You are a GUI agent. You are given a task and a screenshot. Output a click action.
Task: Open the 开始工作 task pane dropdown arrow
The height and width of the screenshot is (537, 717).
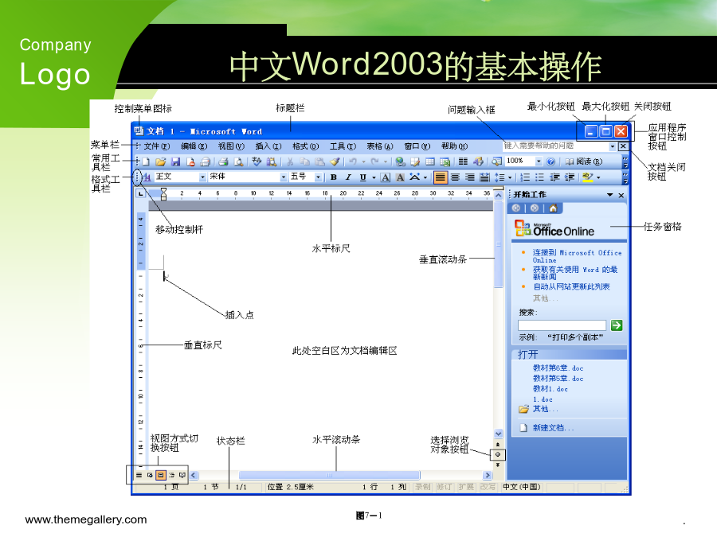tap(609, 195)
